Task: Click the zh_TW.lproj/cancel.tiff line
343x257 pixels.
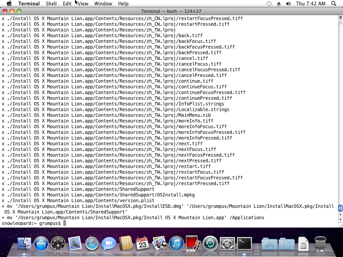Action: click(x=105, y=58)
